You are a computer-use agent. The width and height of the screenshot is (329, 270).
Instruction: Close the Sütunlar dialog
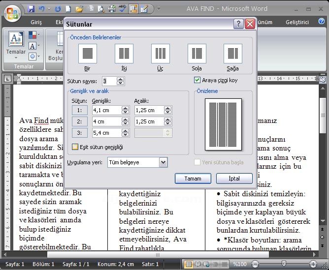(250, 24)
